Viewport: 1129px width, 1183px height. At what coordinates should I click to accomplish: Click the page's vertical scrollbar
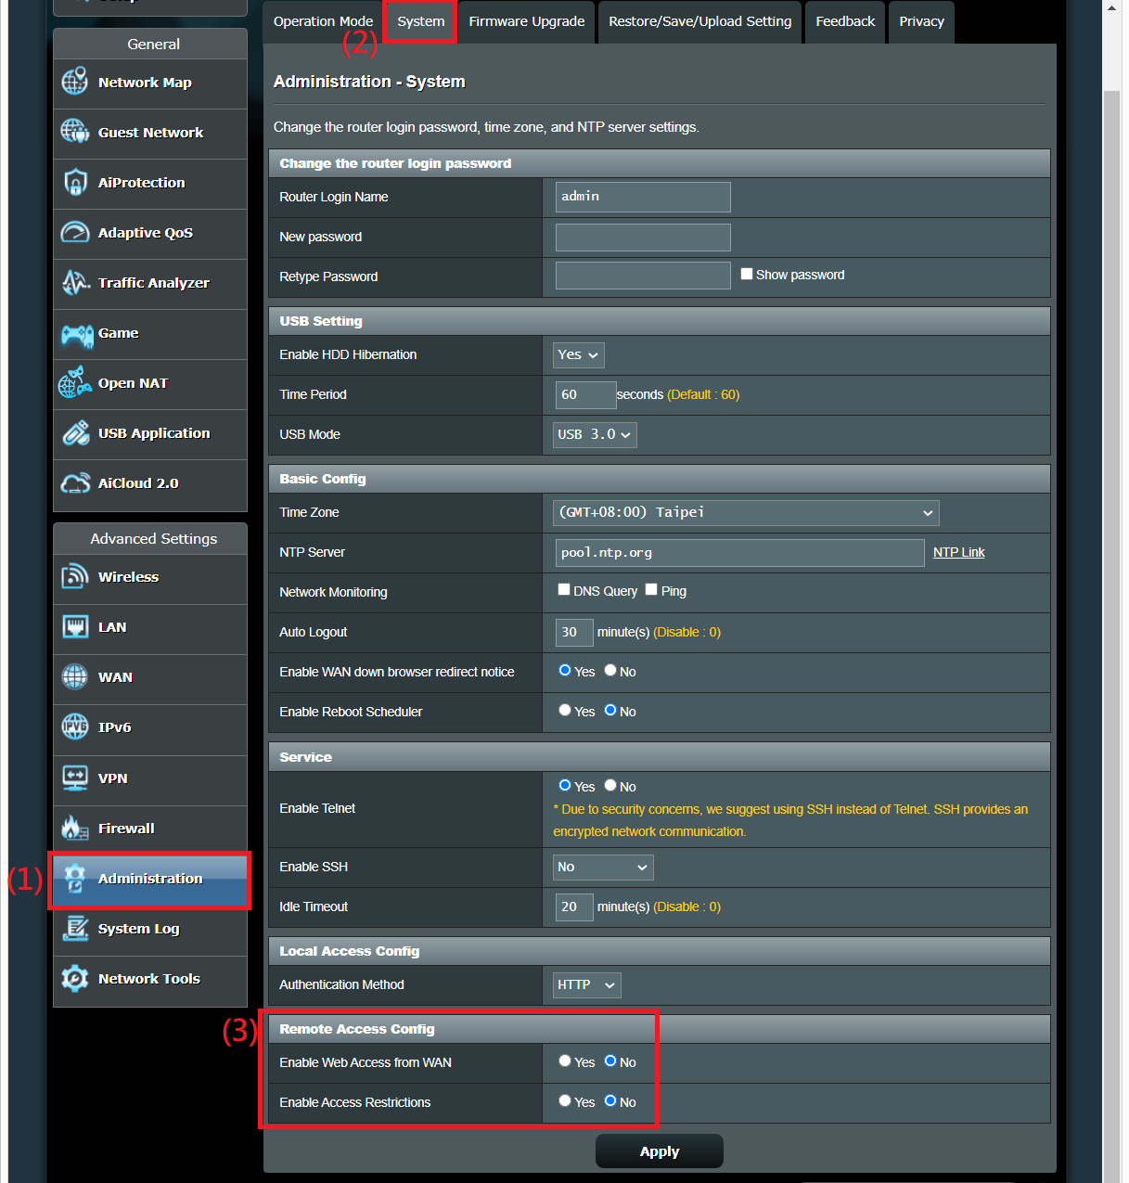(x=1111, y=557)
